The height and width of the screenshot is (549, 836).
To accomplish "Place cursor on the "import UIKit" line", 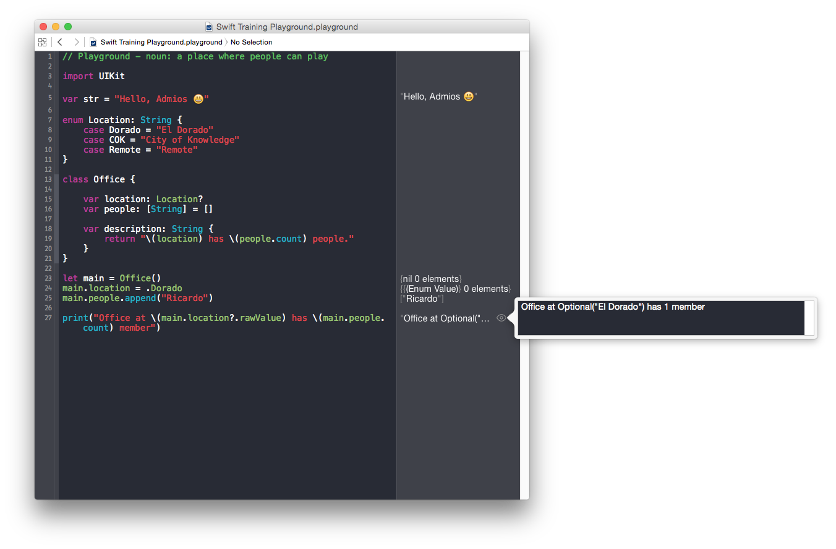I will pyautogui.click(x=93, y=76).
